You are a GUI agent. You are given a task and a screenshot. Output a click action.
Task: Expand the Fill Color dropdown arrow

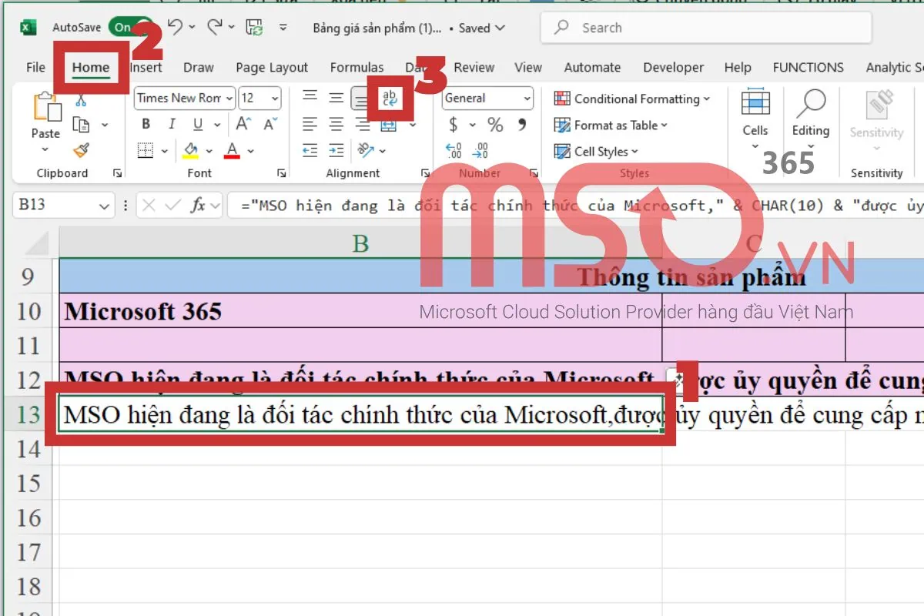[209, 150]
